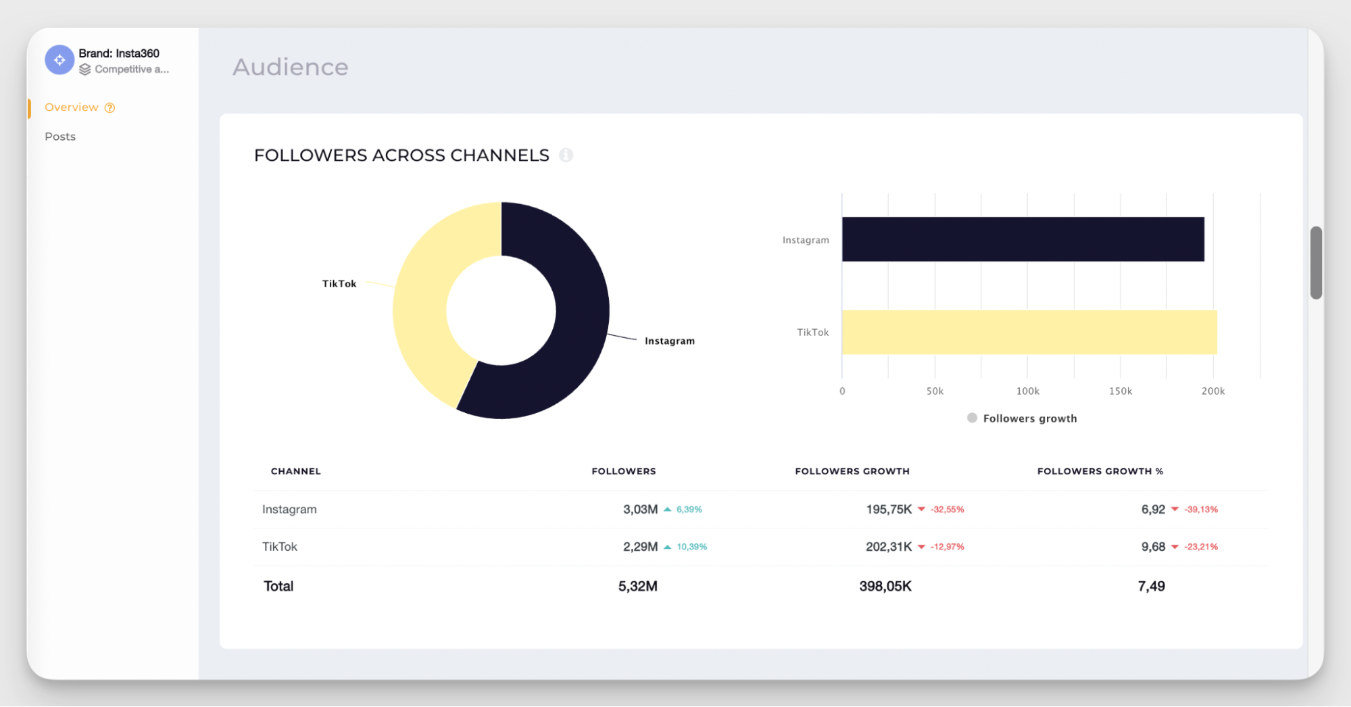Open the Posts sidebar item
1351x707 pixels.
click(60, 137)
